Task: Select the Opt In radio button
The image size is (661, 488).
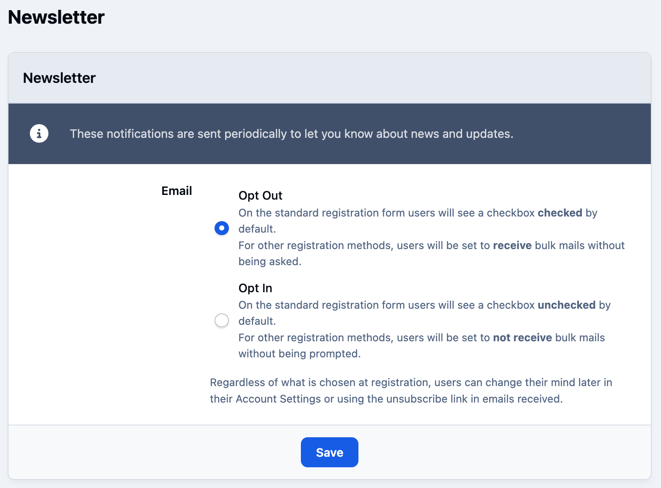Action: 222,321
